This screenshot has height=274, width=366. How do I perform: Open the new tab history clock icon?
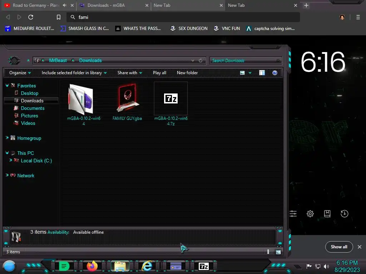[x=344, y=214]
